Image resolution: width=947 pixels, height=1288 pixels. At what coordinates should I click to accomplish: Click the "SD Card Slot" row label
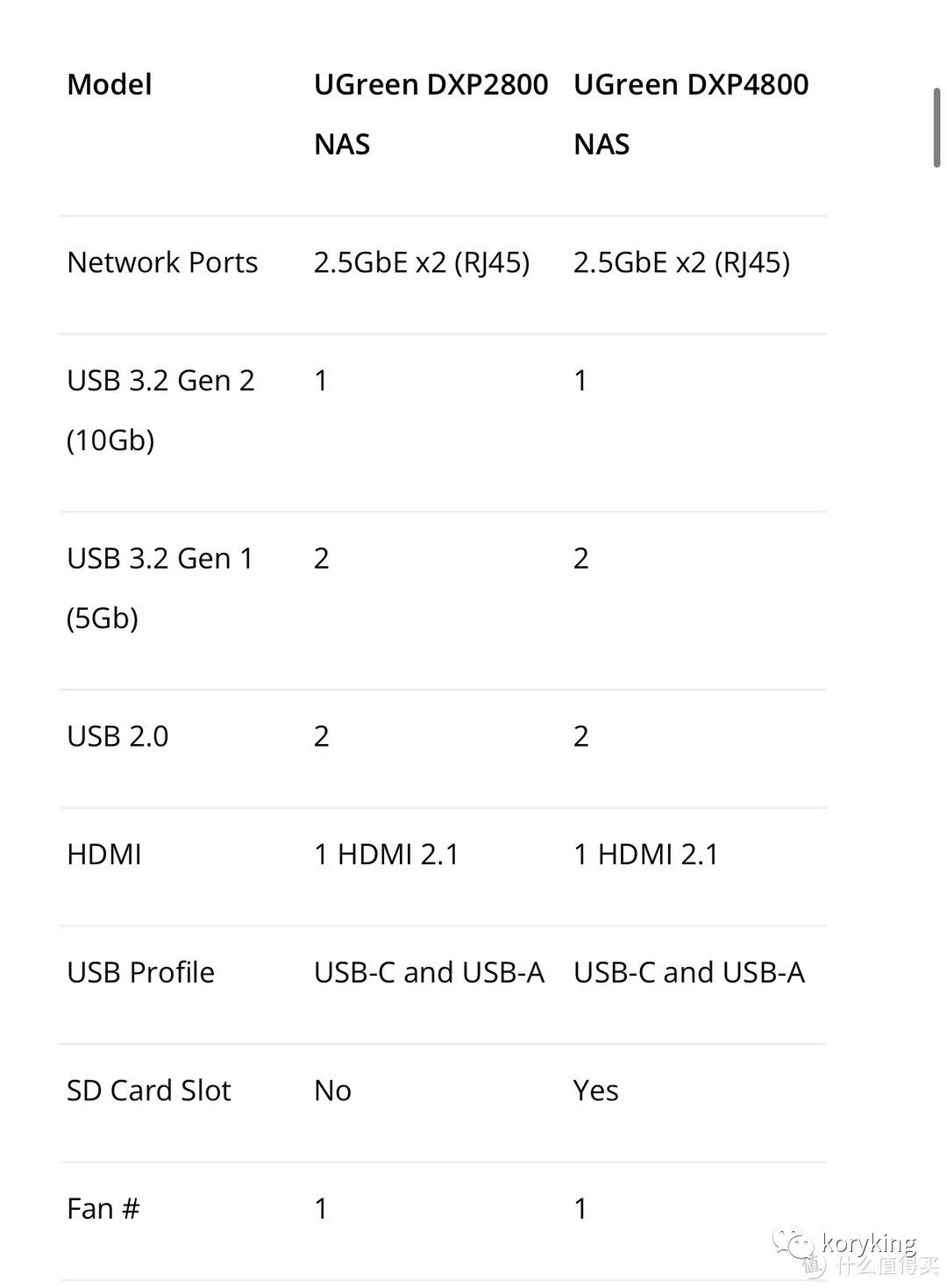click(x=148, y=1091)
